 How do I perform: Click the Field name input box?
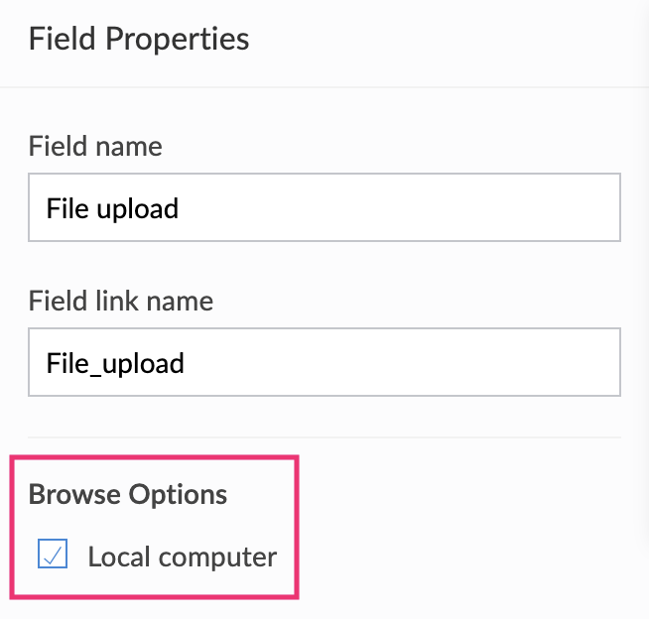point(324,208)
